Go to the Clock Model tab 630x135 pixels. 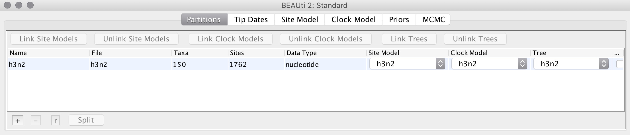pyautogui.click(x=353, y=20)
